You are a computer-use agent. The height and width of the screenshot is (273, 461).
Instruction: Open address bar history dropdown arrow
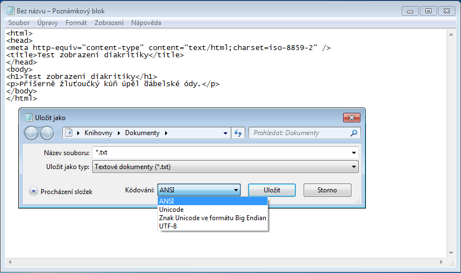point(225,133)
